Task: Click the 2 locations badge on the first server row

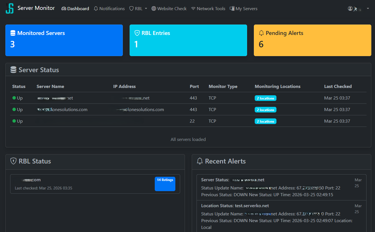Action: pyautogui.click(x=265, y=98)
